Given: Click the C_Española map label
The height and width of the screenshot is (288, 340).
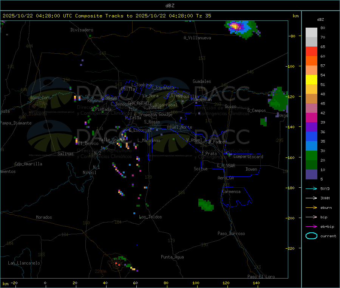Looking at the screenshot, I should [163, 88].
